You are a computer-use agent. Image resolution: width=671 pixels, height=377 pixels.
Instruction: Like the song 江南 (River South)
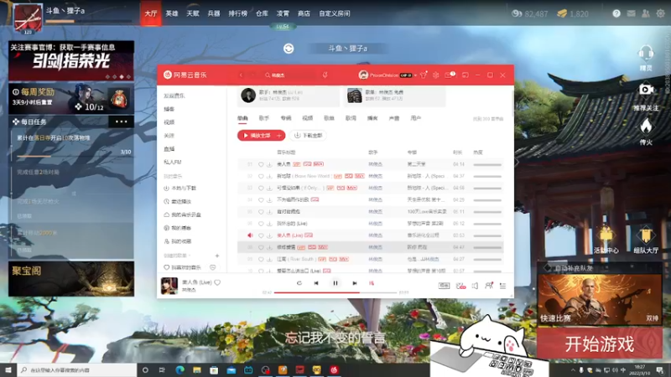click(261, 259)
